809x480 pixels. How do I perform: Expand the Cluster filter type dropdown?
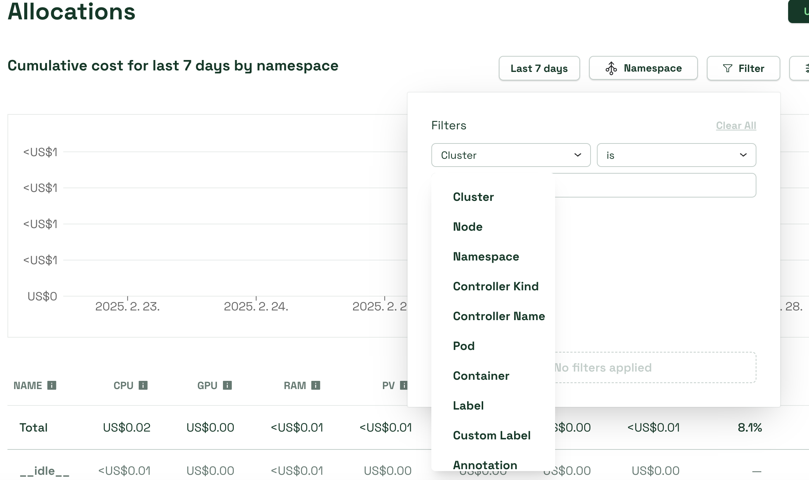click(511, 155)
